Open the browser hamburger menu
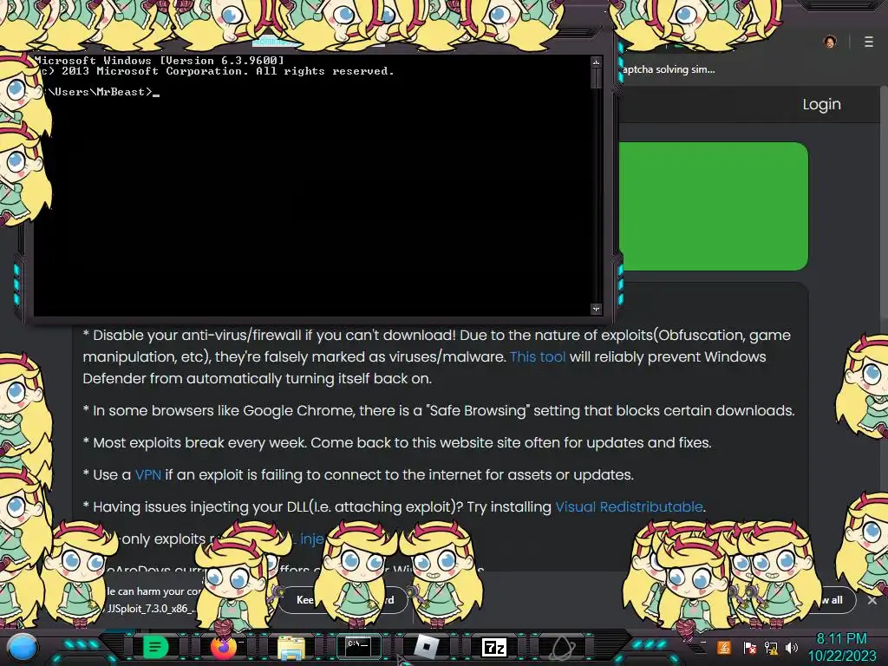Image resolution: width=888 pixels, height=666 pixels. 869,42
